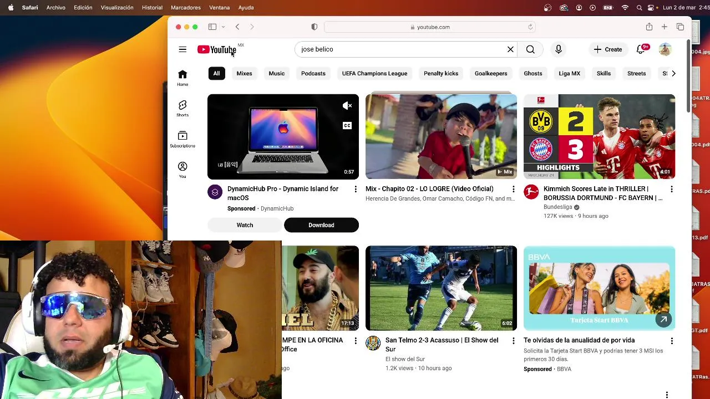The height and width of the screenshot is (399, 710).
Task: Click the Create button
Action: point(608,49)
